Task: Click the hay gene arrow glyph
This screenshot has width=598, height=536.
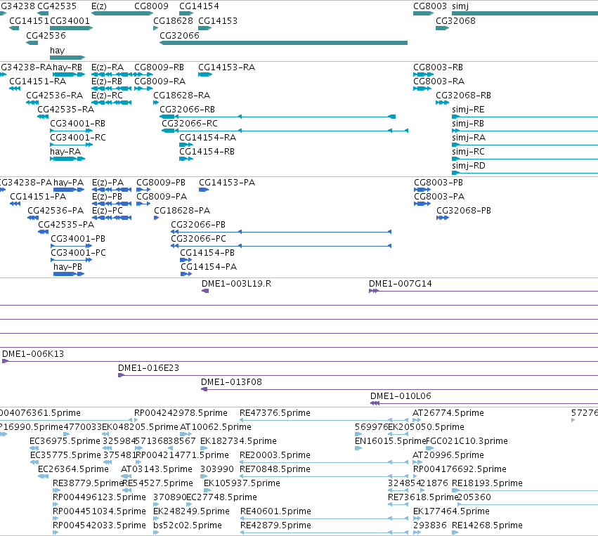Action: coord(67,58)
